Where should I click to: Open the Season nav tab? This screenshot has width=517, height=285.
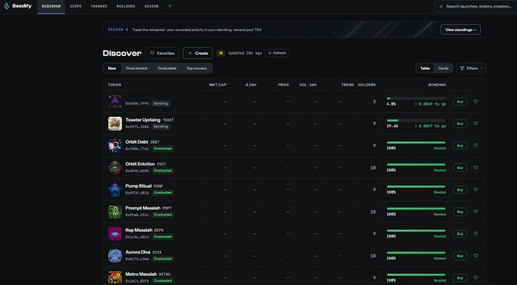152,6
